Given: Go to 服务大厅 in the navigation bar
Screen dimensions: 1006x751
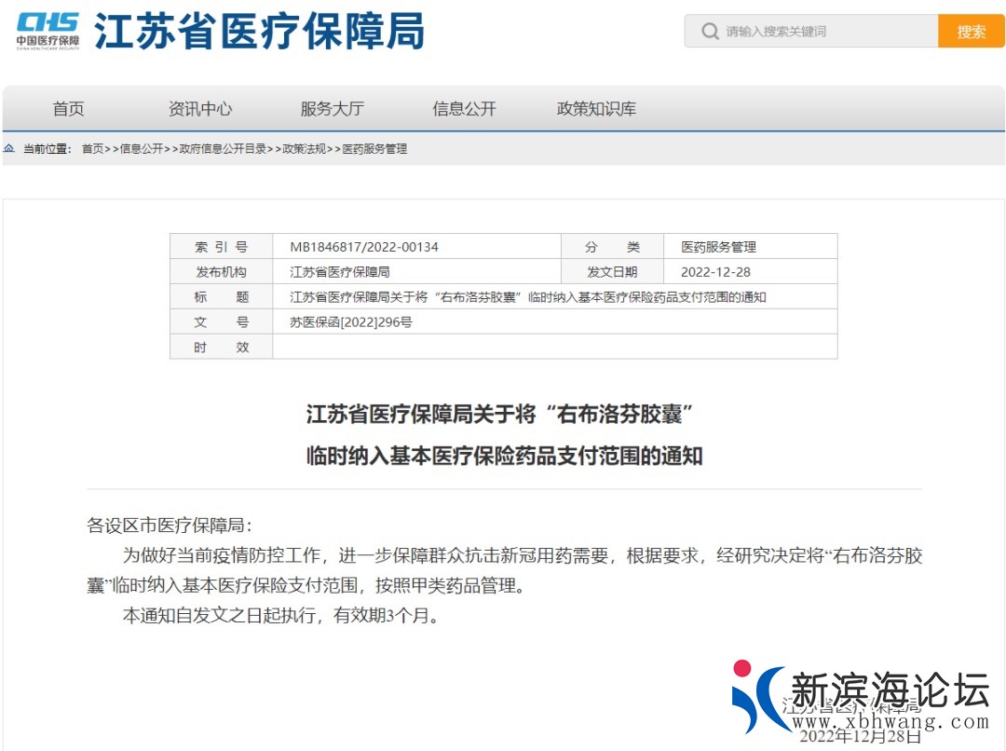Looking at the screenshot, I should 332,109.
